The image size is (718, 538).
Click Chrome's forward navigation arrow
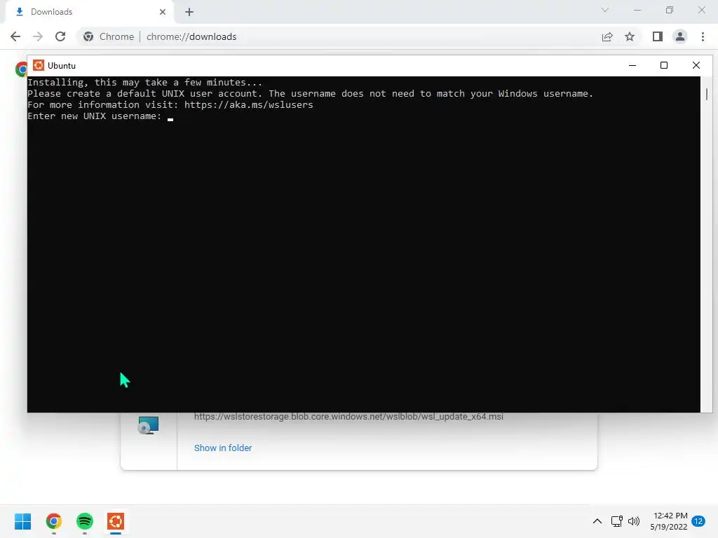[x=38, y=36]
